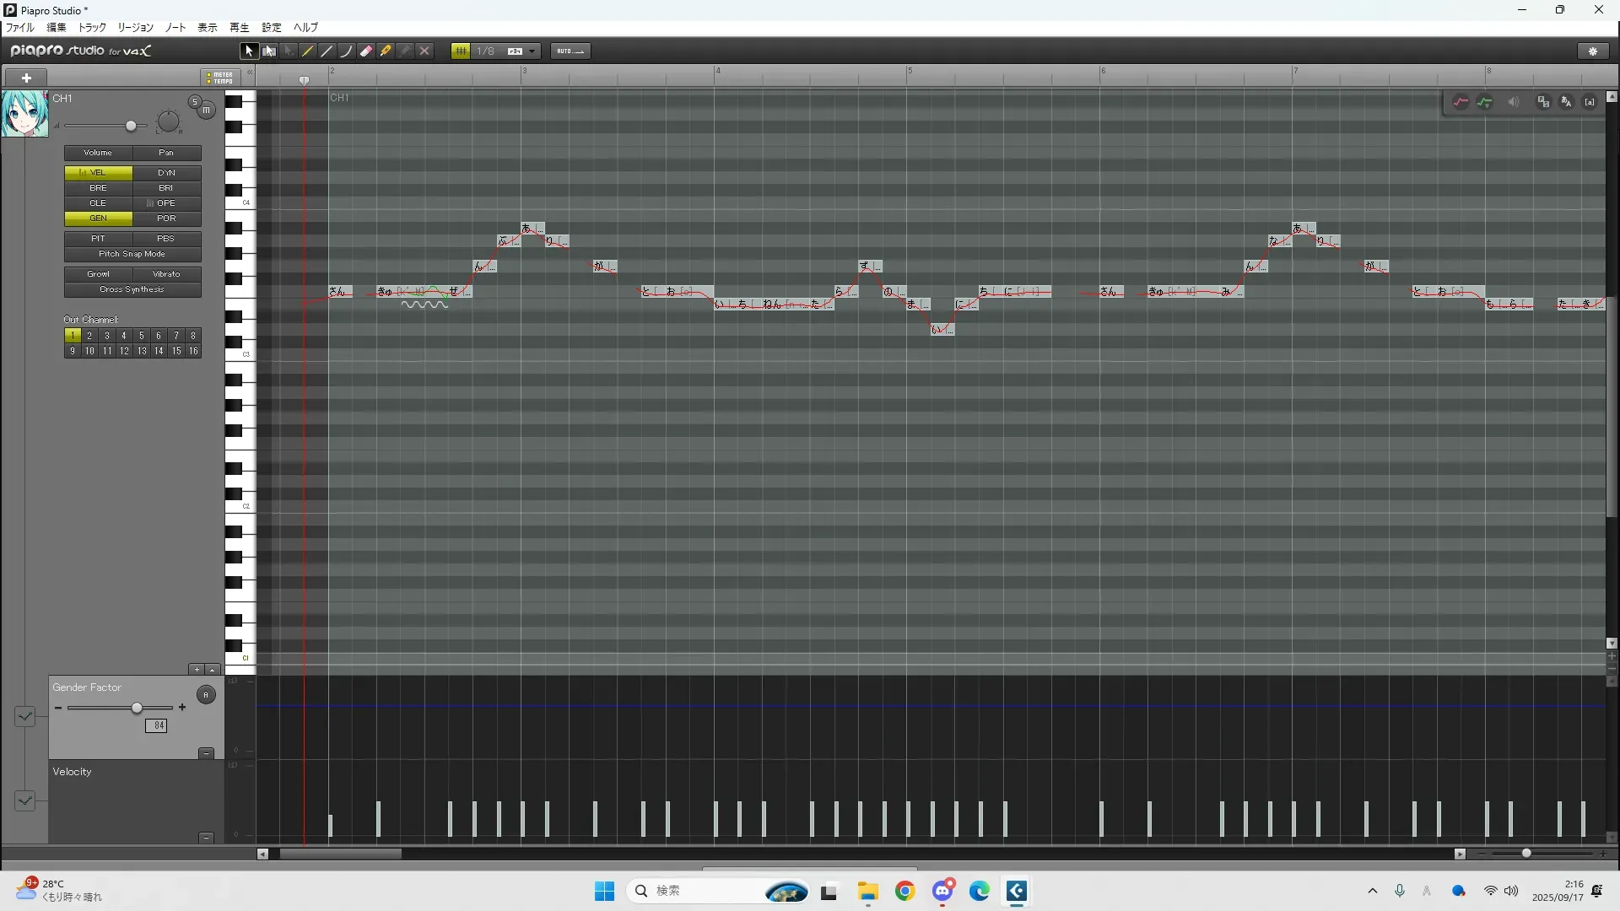Click the phoneme bracket [a] display icon

pos(1590,102)
